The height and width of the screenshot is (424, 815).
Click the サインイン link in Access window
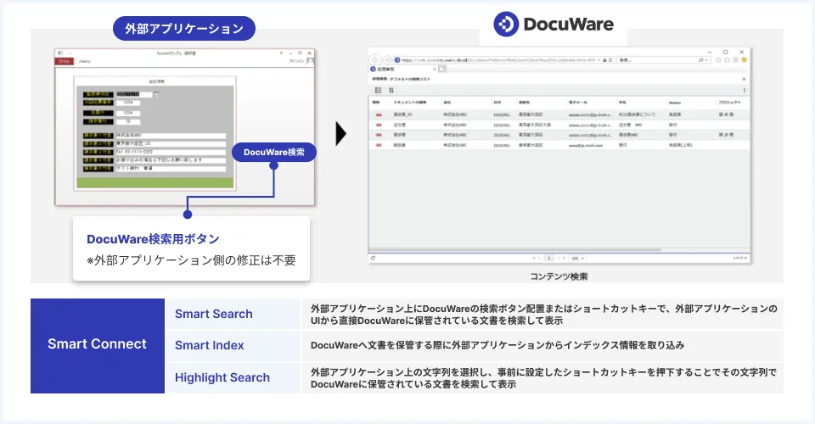click(x=296, y=61)
